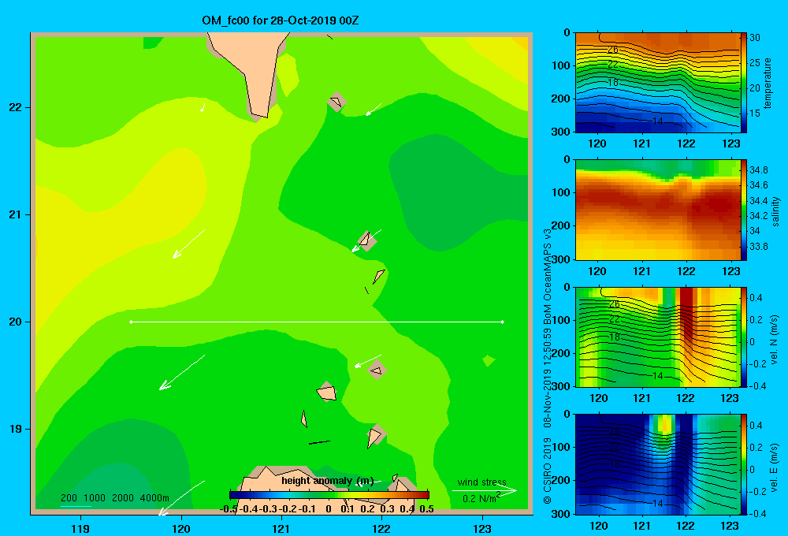Click the '-0.5' tick of height anomaly colorbar
This screenshot has height=536, width=788.
(x=229, y=508)
